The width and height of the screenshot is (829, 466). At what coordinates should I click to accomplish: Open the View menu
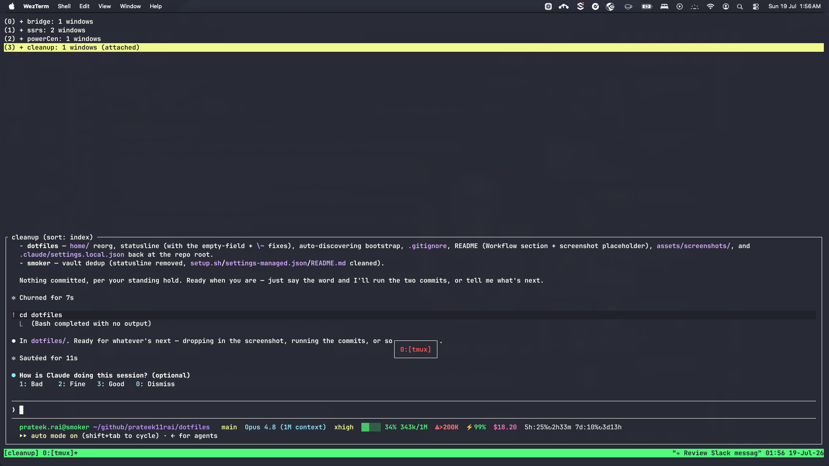coord(104,6)
